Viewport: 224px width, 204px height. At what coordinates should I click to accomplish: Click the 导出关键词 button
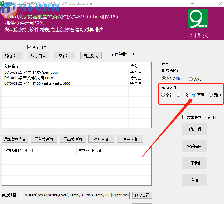73,139
